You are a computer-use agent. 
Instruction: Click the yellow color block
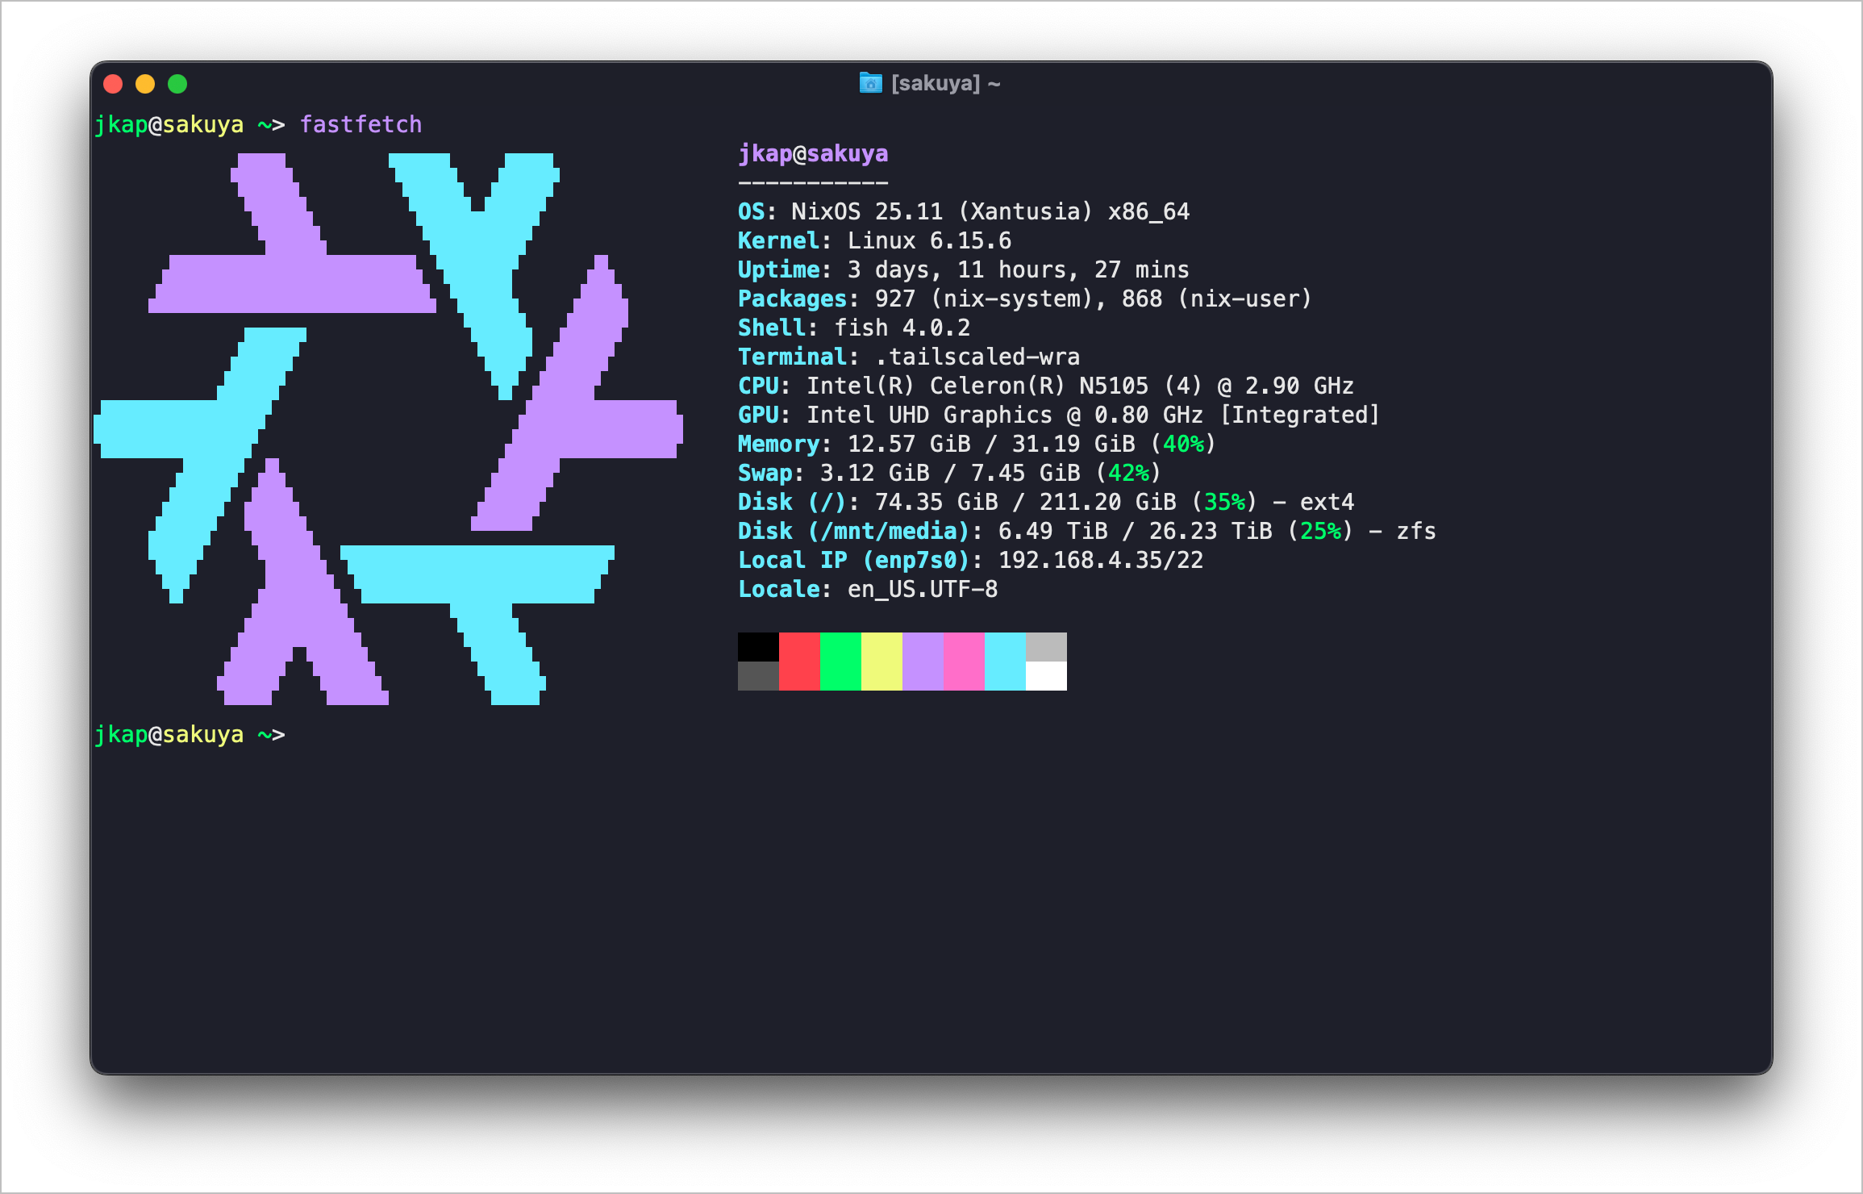click(881, 662)
